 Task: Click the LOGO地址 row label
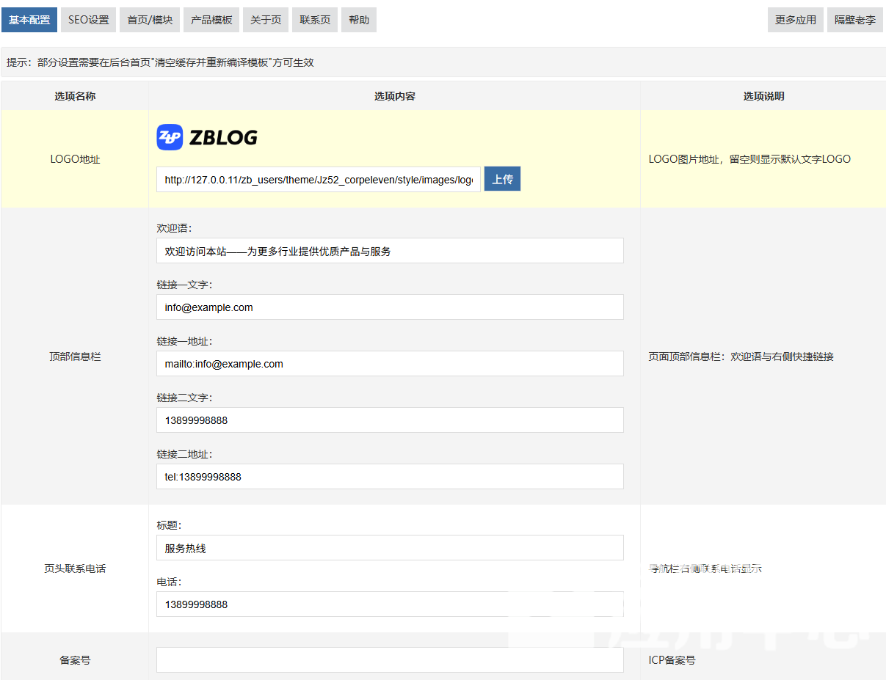pyautogui.click(x=75, y=159)
